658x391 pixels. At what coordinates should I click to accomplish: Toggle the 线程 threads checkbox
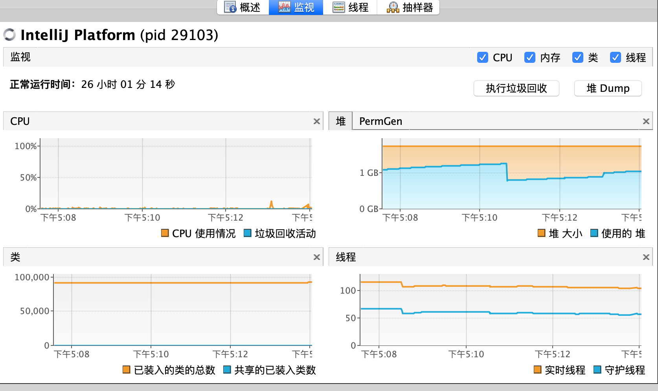615,57
